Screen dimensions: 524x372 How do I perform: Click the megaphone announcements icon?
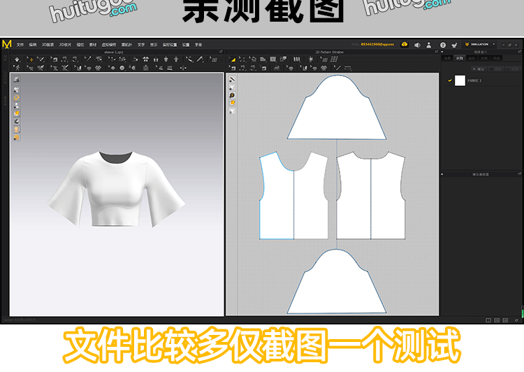(417, 45)
